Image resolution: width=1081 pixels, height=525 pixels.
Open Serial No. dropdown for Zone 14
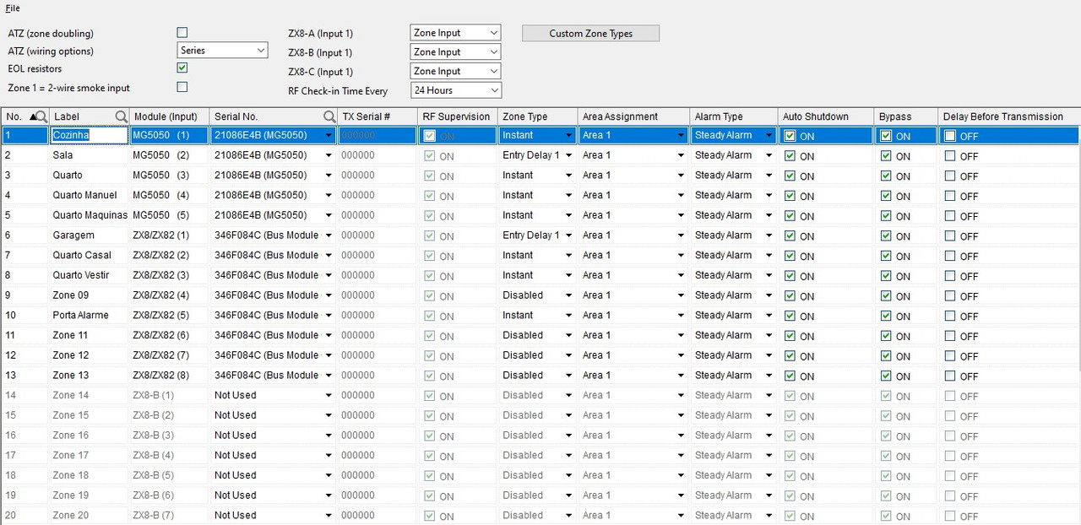click(x=329, y=396)
